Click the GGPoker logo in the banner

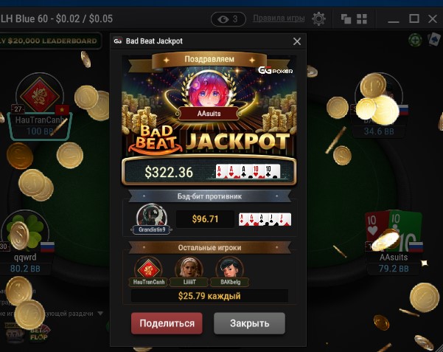[275, 70]
